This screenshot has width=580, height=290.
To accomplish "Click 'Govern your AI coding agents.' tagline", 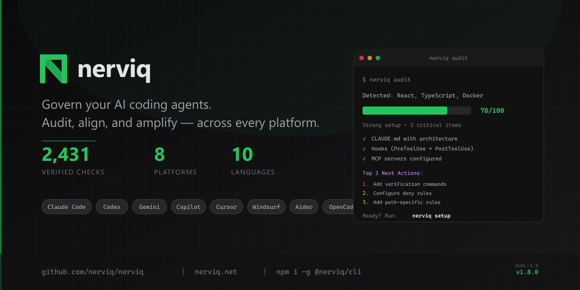I will 126,105.
